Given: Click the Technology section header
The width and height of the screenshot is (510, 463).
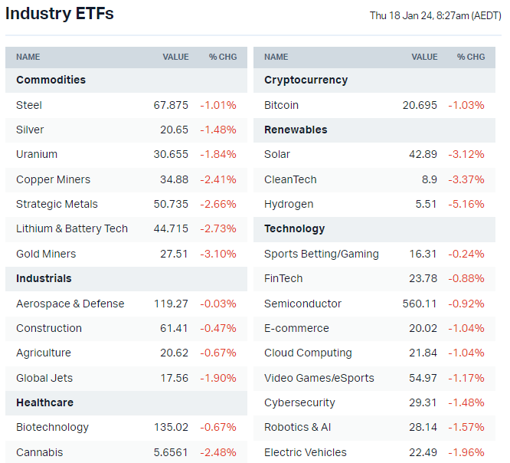Looking at the screenshot, I should 295,228.
